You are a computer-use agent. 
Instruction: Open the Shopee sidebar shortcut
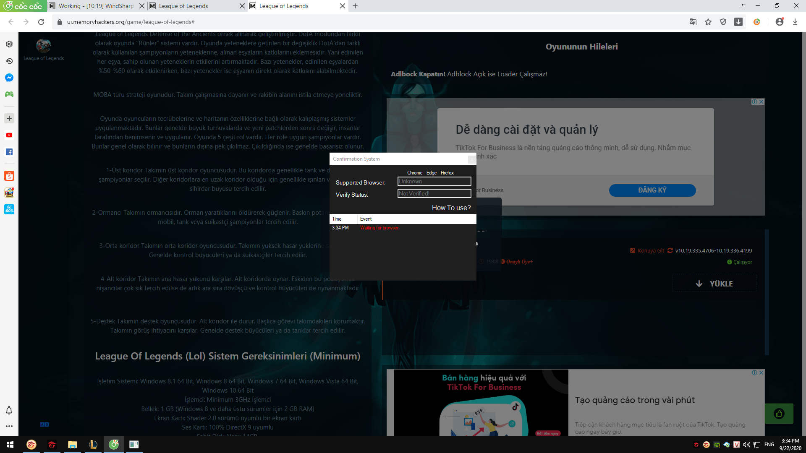click(9, 176)
